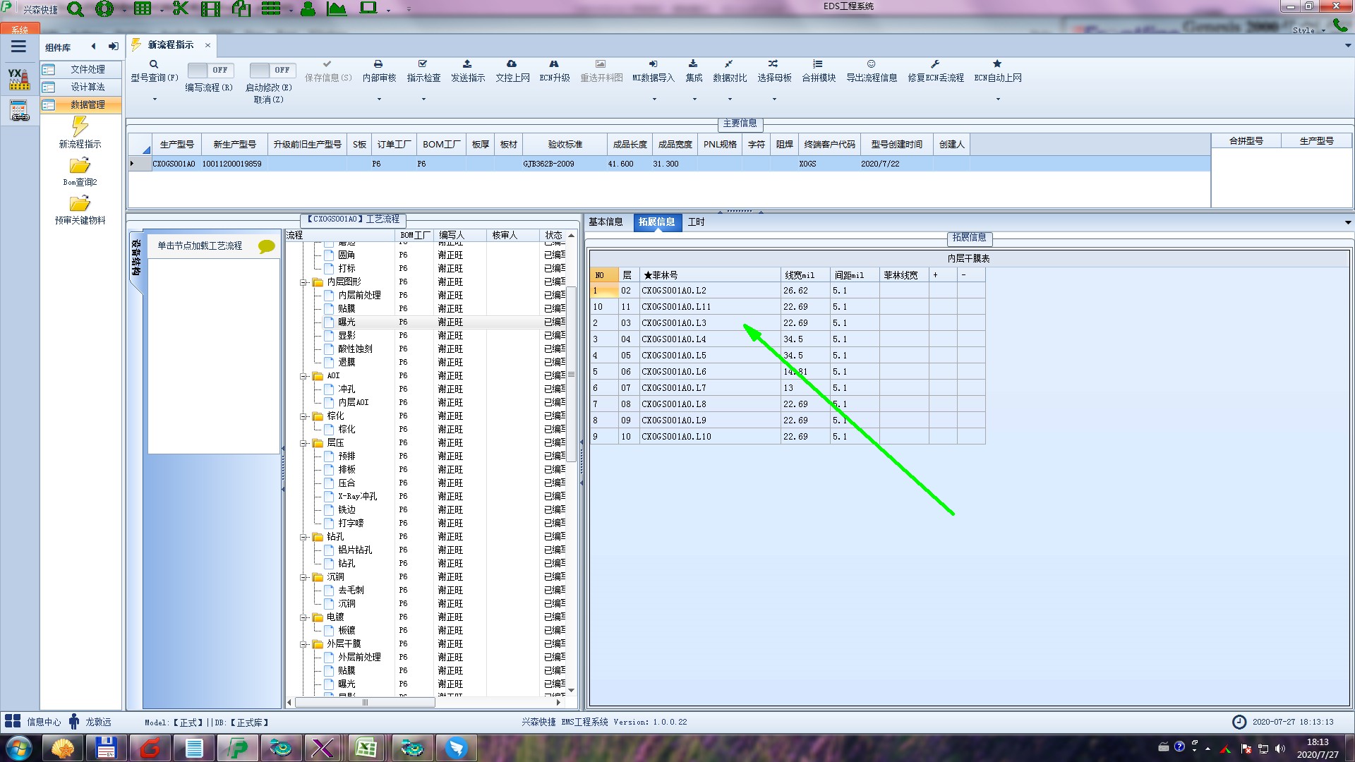
Task: Collapse the 层压 tree folder
Action: [x=303, y=443]
